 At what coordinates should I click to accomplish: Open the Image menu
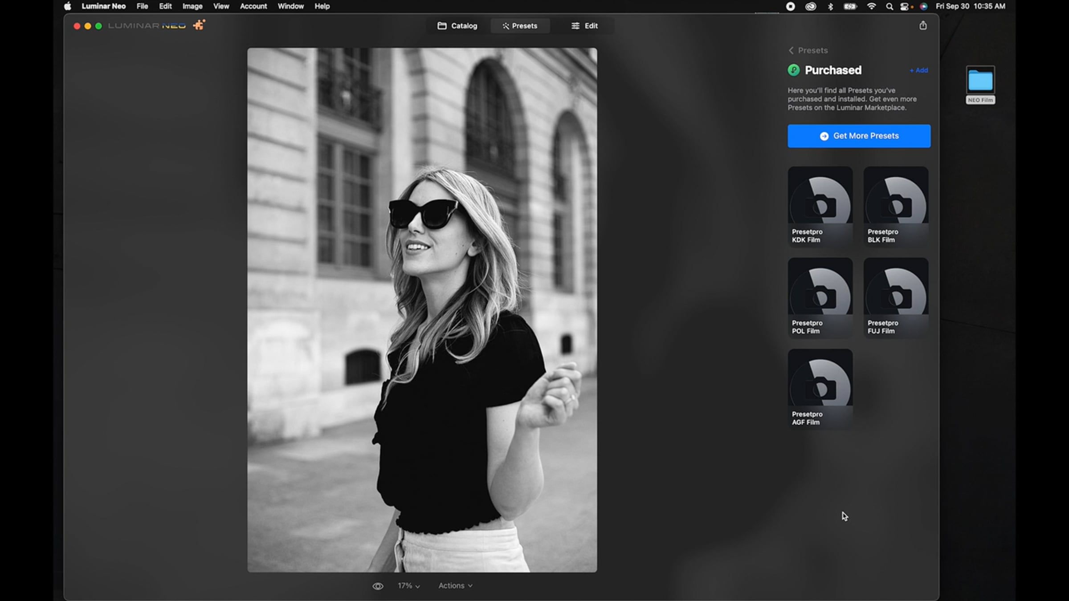click(x=192, y=6)
